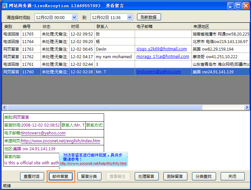Click the 分类查找 search button
Screen dimensions: 251x190
(x=204, y=177)
